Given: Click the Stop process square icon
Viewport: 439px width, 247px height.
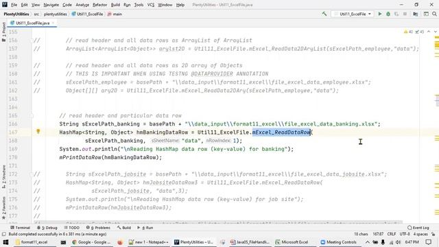Looking at the screenshot, I should point(405,14).
